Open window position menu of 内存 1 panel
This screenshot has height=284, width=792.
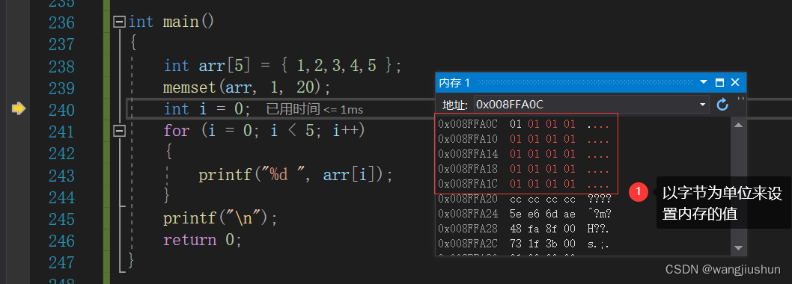(704, 82)
